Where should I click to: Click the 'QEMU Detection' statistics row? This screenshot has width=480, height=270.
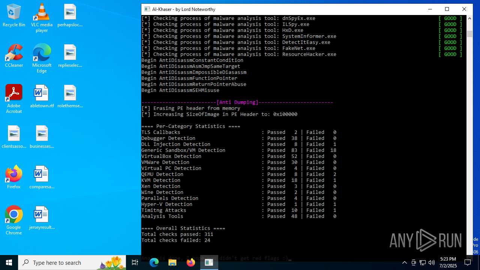239,174
